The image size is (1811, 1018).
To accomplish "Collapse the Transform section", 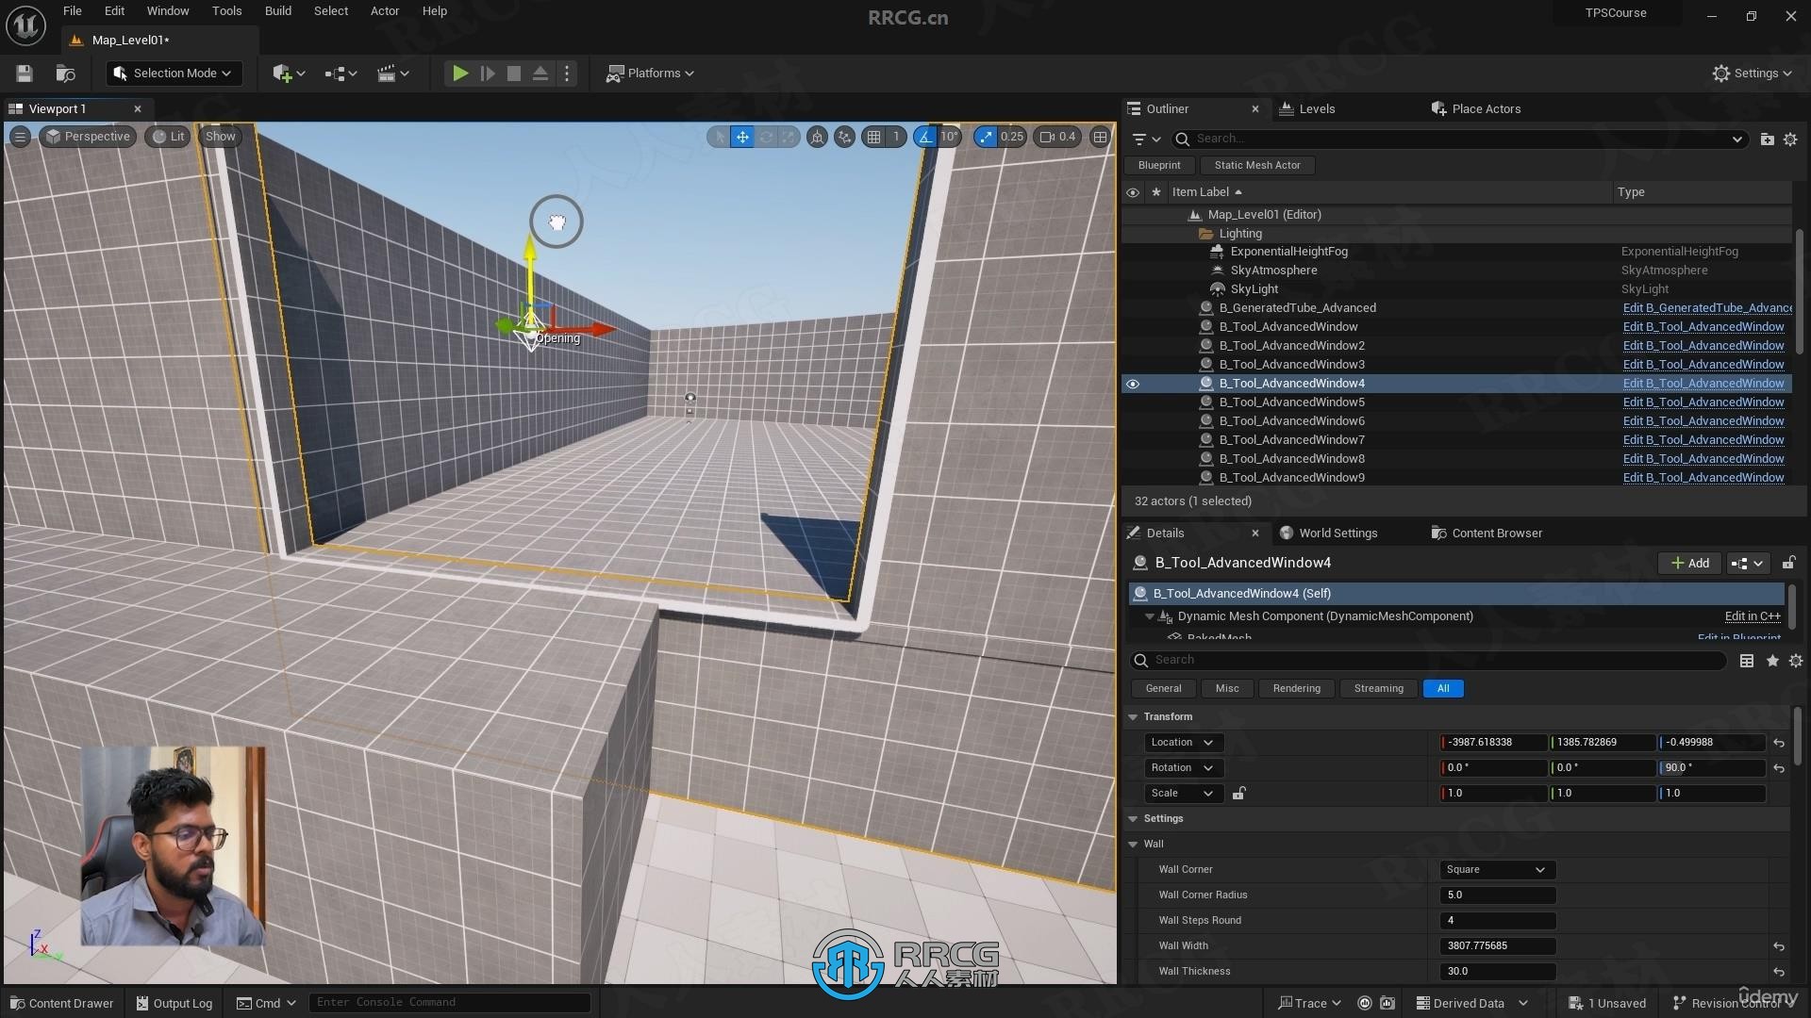I will pyautogui.click(x=1133, y=717).
